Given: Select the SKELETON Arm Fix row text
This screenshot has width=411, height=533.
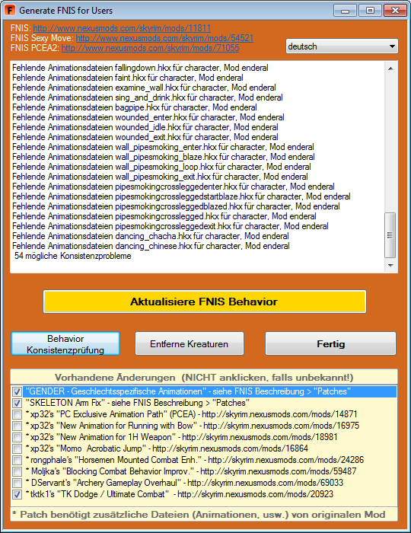Looking at the screenshot, I should click(x=138, y=403).
